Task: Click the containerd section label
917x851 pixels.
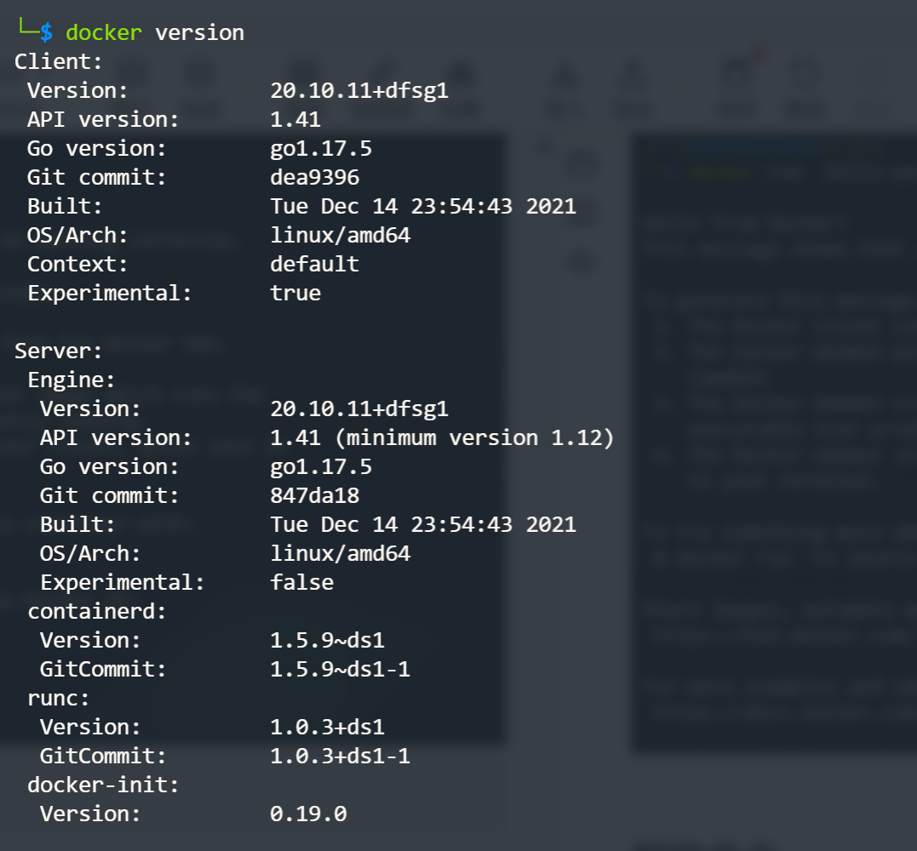Action: pos(97,611)
